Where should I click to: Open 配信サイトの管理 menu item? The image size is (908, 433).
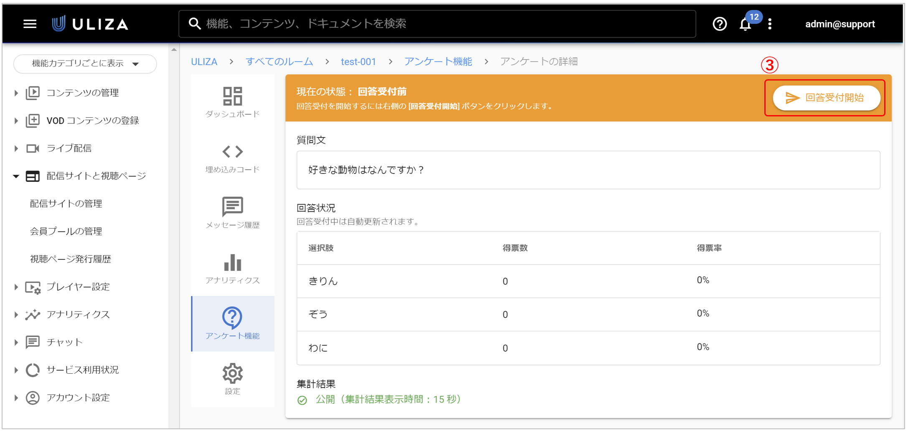pos(66,204)
